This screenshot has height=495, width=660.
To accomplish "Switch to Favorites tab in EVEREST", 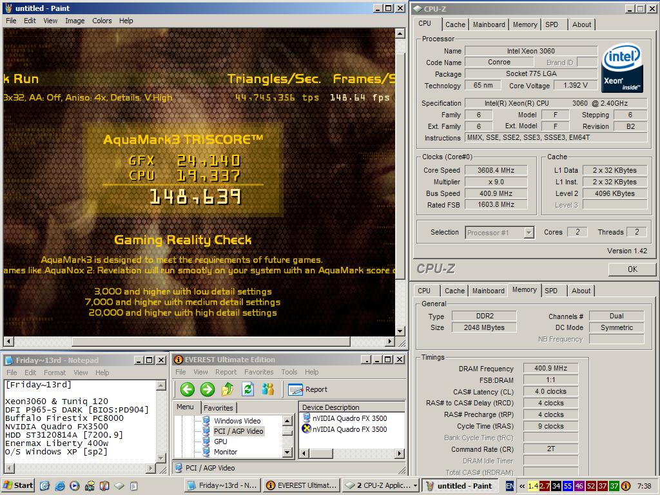I will [218, 408].
